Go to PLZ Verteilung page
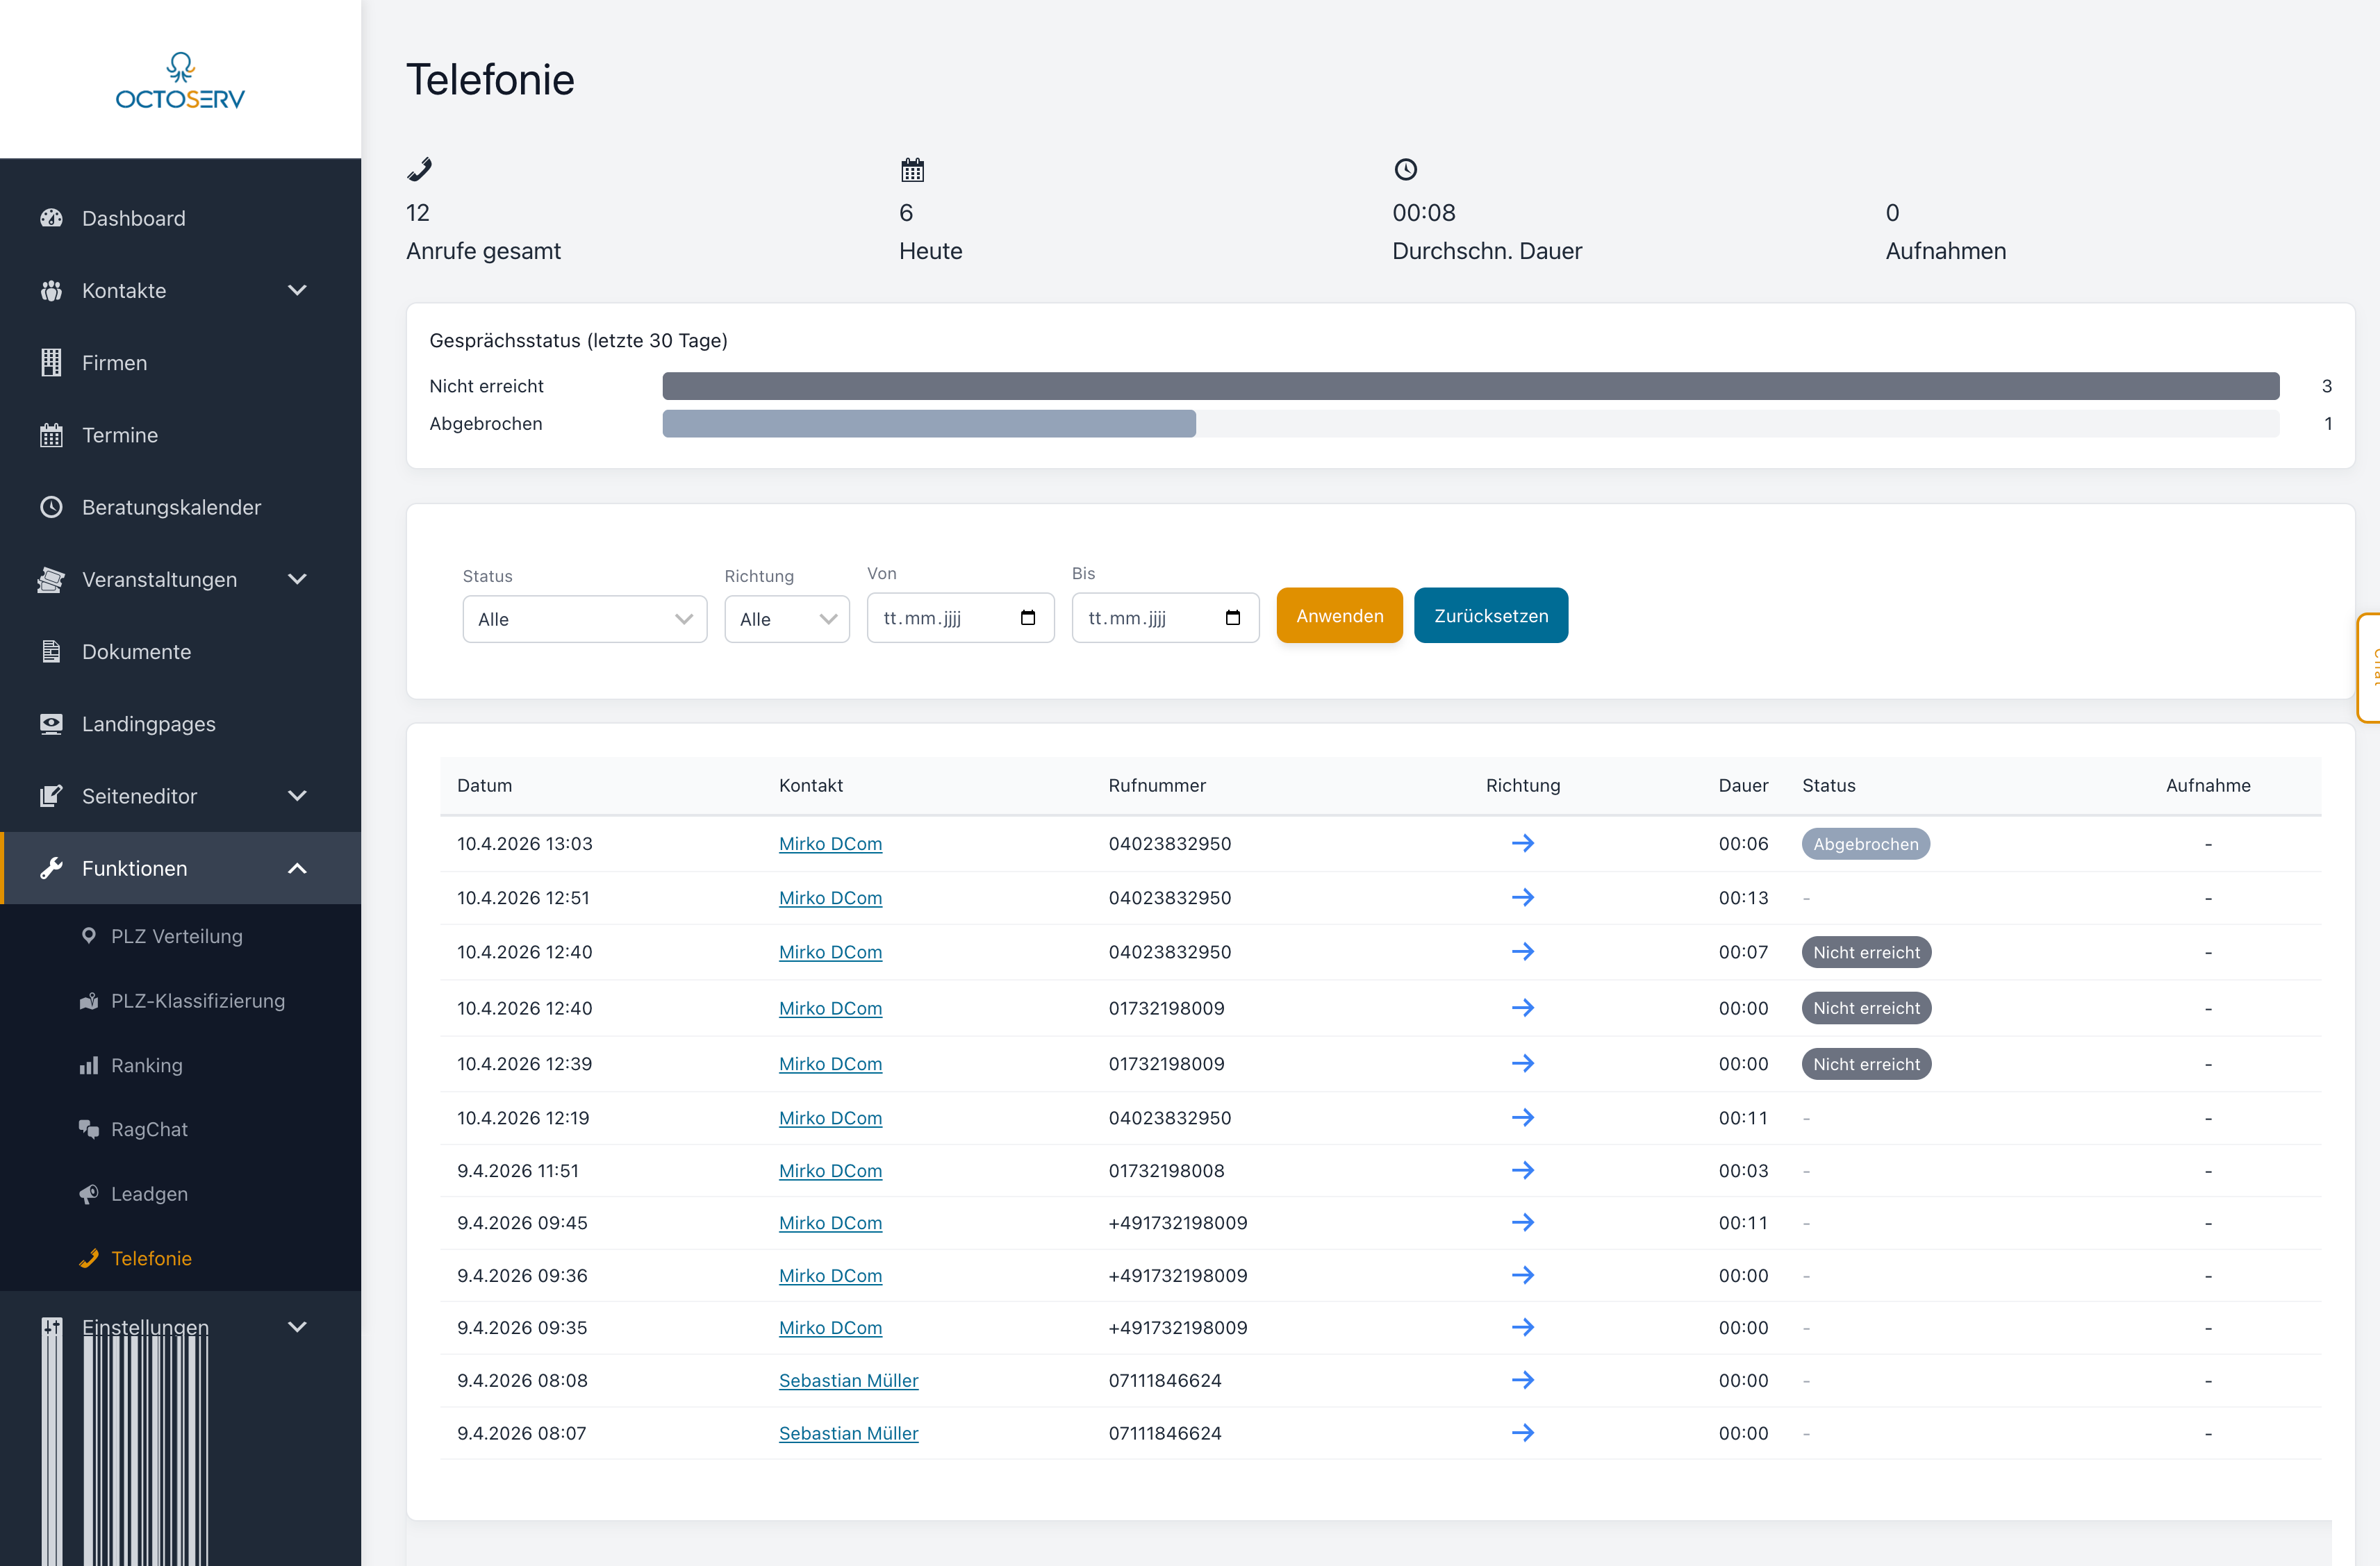The image size is (2380, 1566). pyautogui.click(x=176, y=936)
